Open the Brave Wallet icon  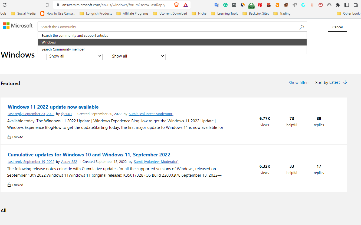(x=356, y=5)
